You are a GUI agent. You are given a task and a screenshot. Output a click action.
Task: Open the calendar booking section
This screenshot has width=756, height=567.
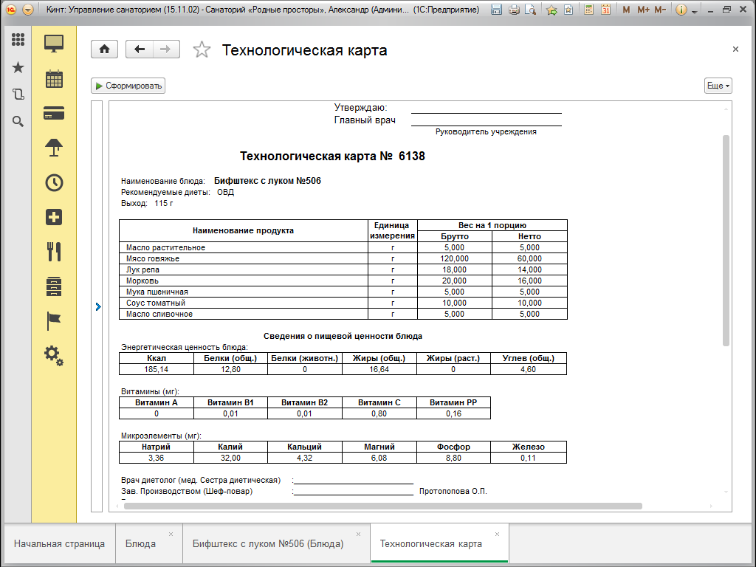click(x=54, y=78)
